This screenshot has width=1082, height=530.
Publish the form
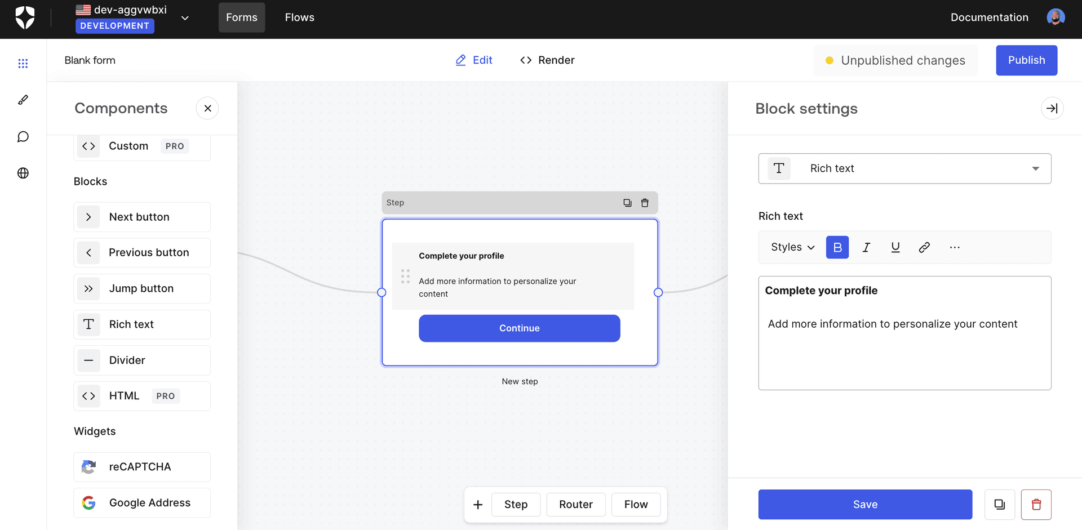click(1026, 60)
